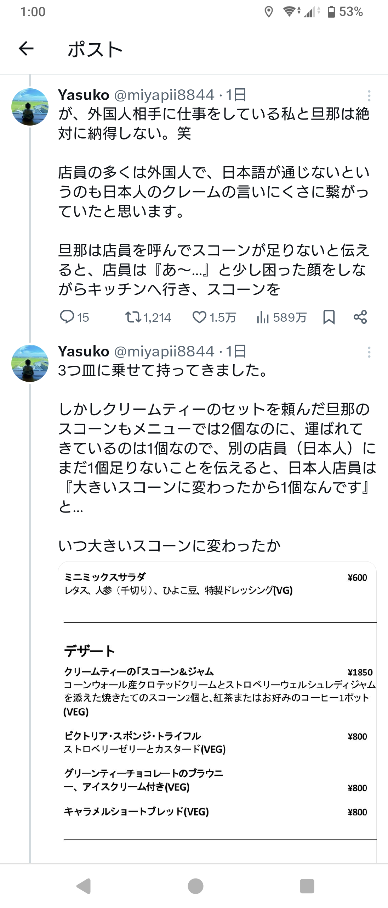Open Yasuko's name in second post

click(x=84, y=351)
